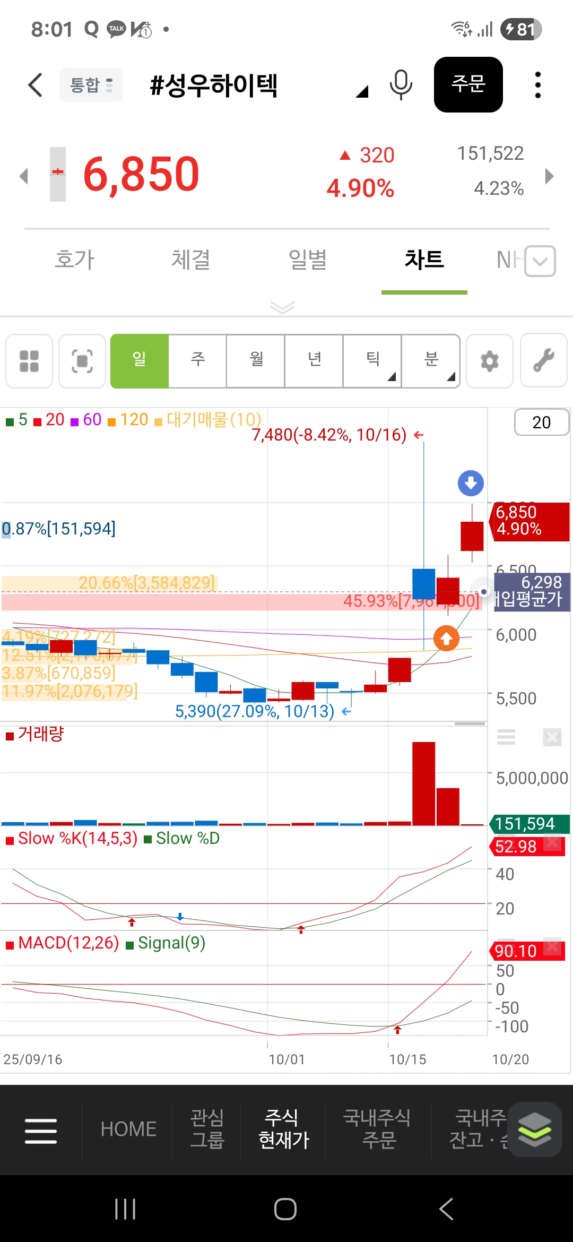Select the daily 일 chart period
This screenshot has width=573, height=1242.
[140, 361]
